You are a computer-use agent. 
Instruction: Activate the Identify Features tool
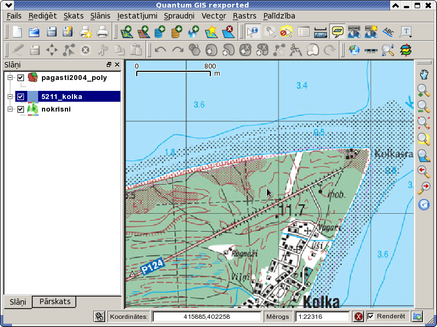[253, 32]
